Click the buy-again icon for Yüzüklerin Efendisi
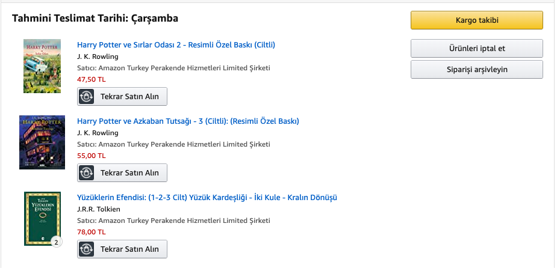Screen dimensions: 557x268 click(x=87, y=249)
